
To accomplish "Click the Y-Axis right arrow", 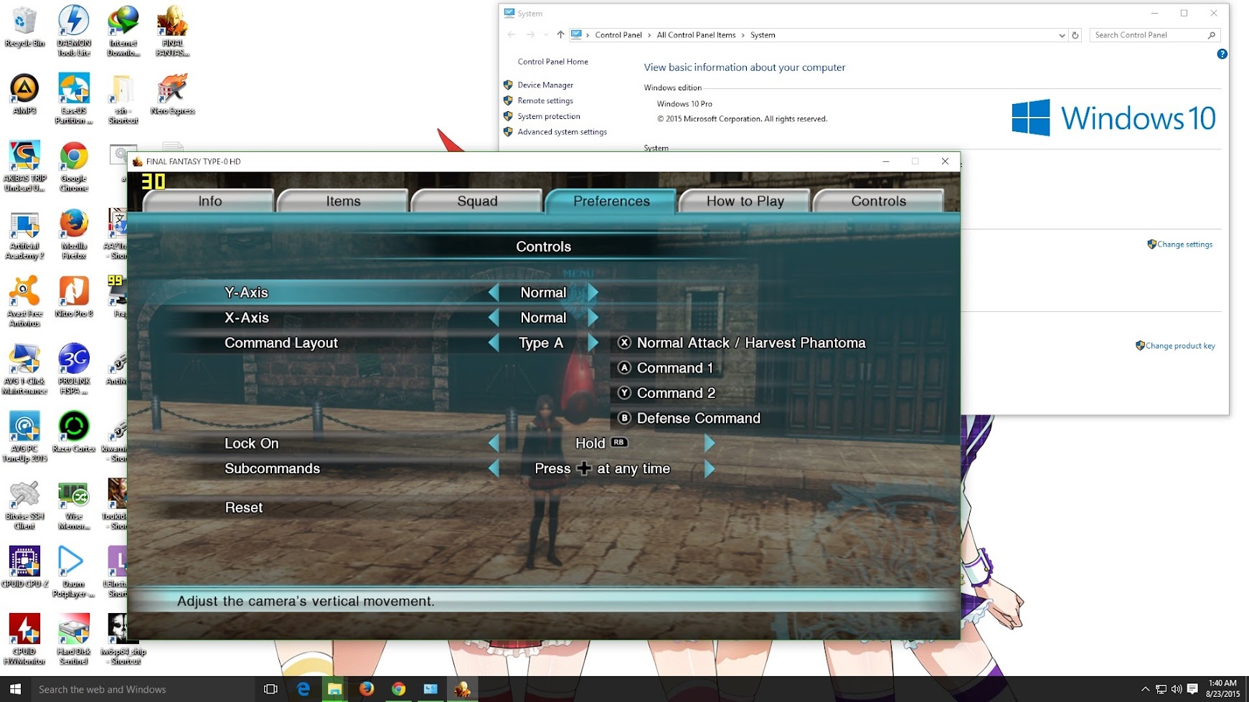I will point(593,293).
